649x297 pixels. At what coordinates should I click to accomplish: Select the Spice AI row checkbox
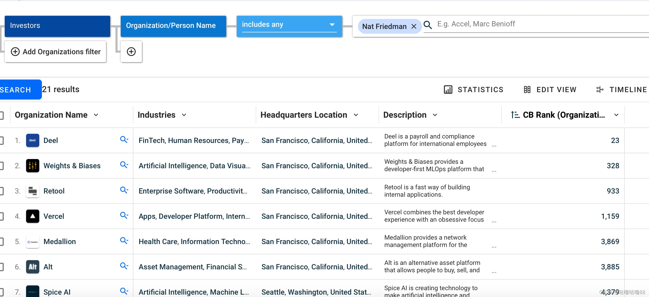click(x=1, y=292)
